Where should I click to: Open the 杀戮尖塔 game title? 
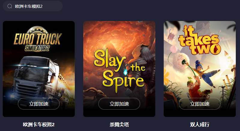click(x=119, y=124)
